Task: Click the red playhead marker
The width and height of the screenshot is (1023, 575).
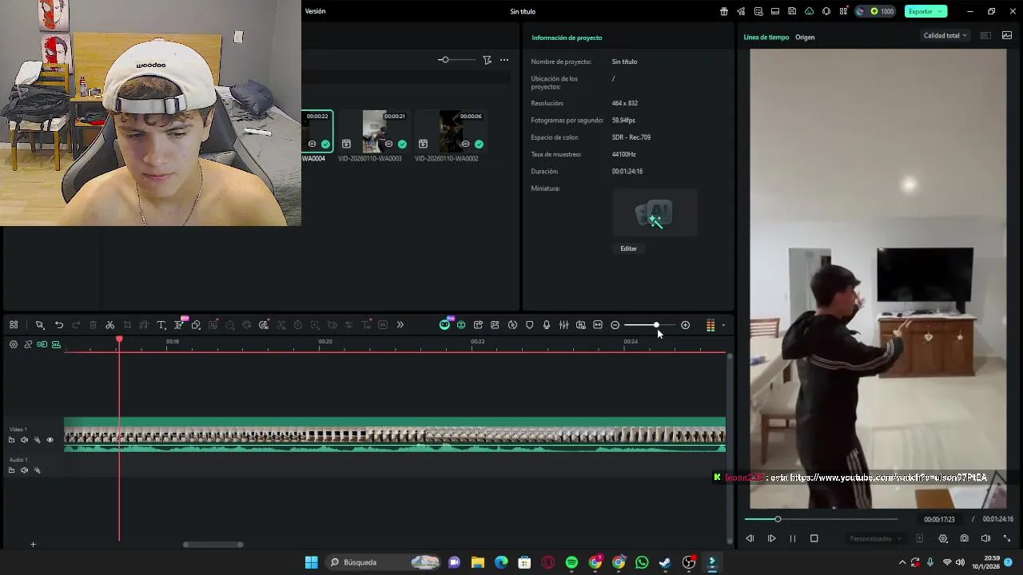Action: [x=119, y=340]
